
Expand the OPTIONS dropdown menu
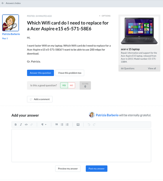point(105,16)
